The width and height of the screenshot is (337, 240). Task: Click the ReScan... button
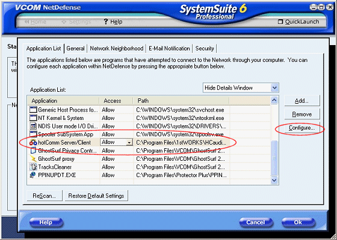(45, 196)
